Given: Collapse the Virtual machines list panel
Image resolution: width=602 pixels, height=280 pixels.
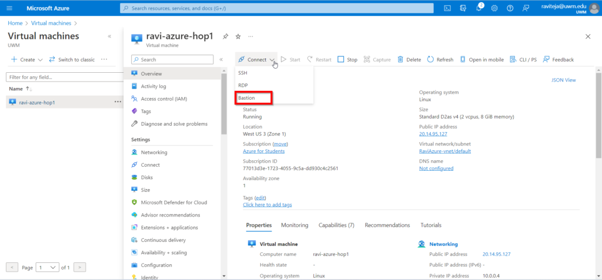Looking at the screenshot, I should coord(109,36).
